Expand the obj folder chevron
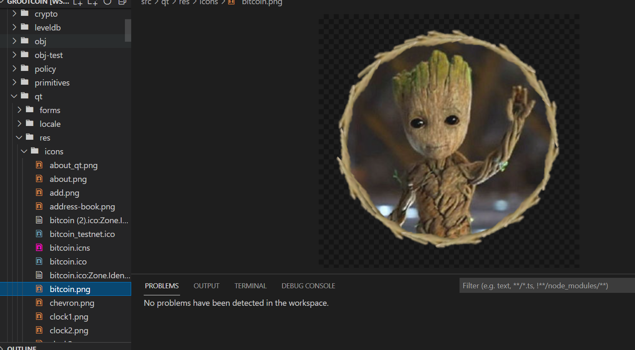 [15, 41]
